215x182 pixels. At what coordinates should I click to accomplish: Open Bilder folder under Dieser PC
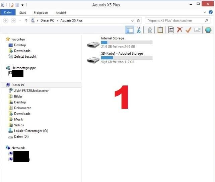tap(18, 97)
